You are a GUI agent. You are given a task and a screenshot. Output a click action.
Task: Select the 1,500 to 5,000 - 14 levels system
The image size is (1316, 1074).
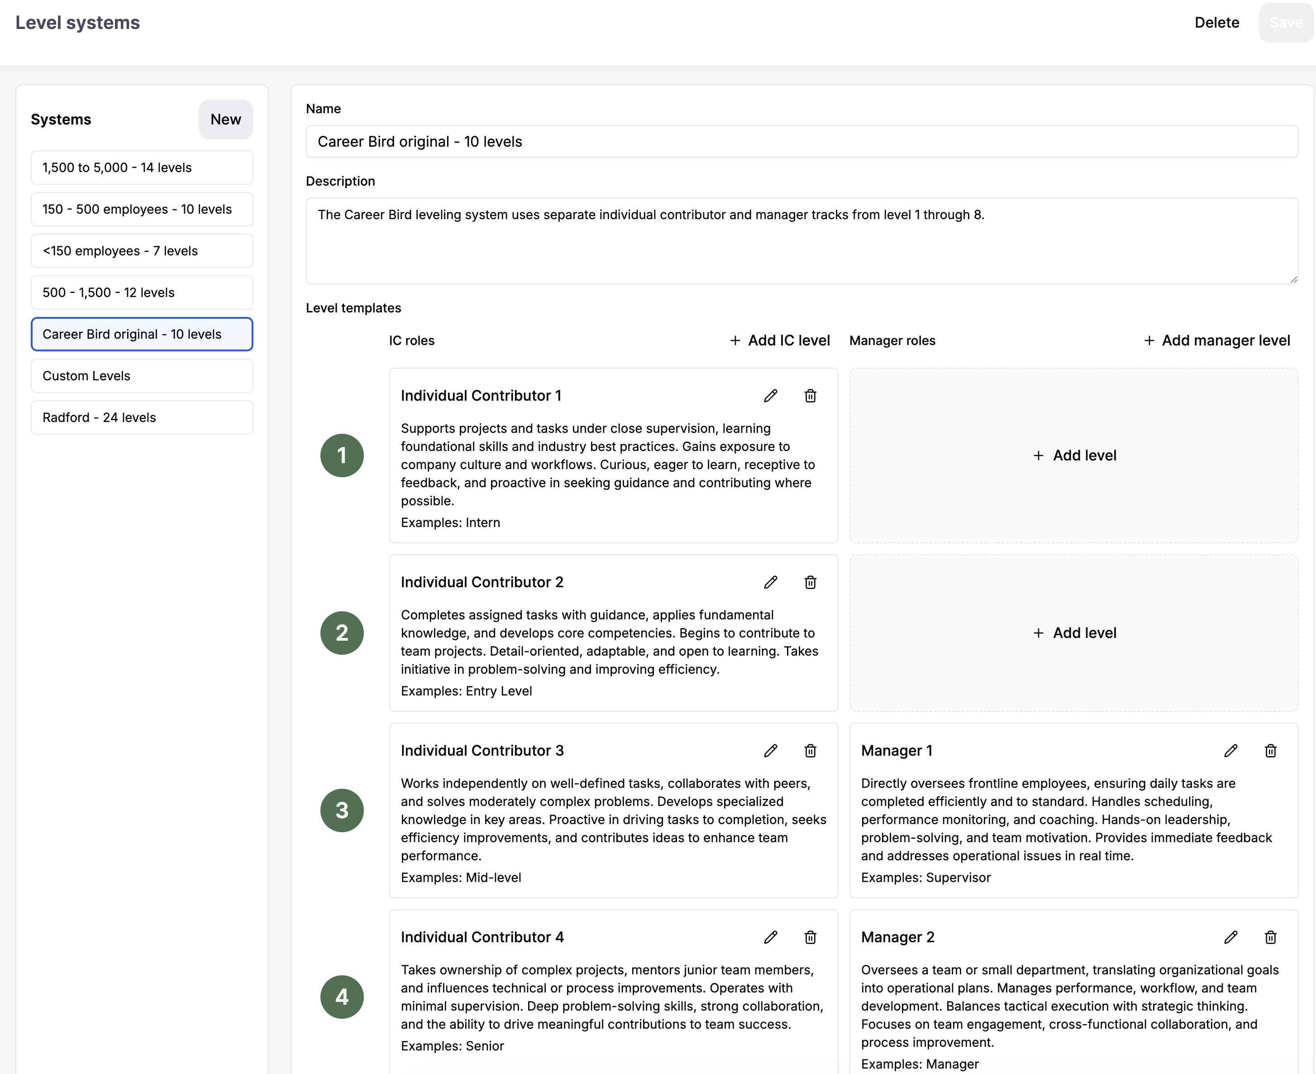tap(142, 168)
